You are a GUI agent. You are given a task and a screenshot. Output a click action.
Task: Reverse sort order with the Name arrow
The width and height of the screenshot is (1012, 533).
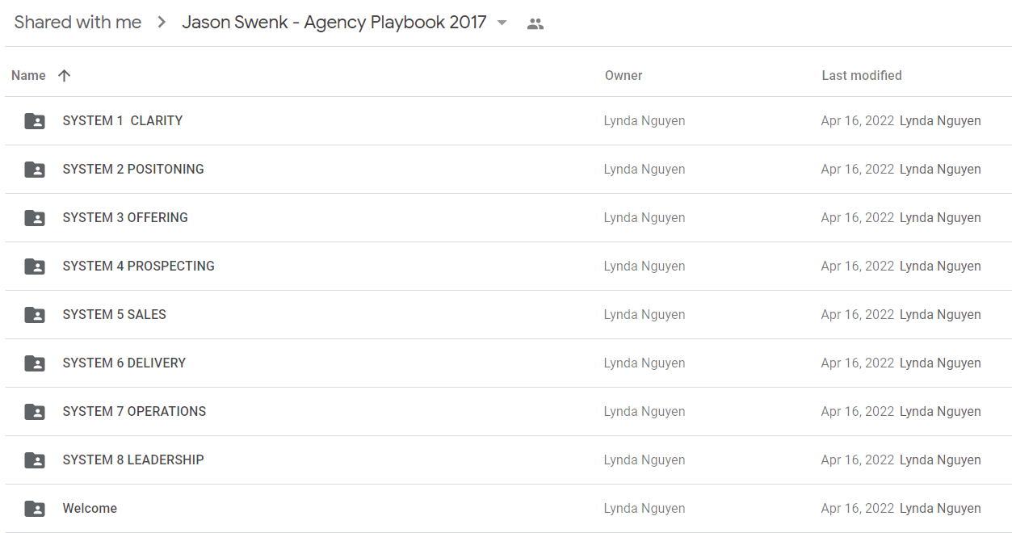pyautogui.click(x=65, y=75)
